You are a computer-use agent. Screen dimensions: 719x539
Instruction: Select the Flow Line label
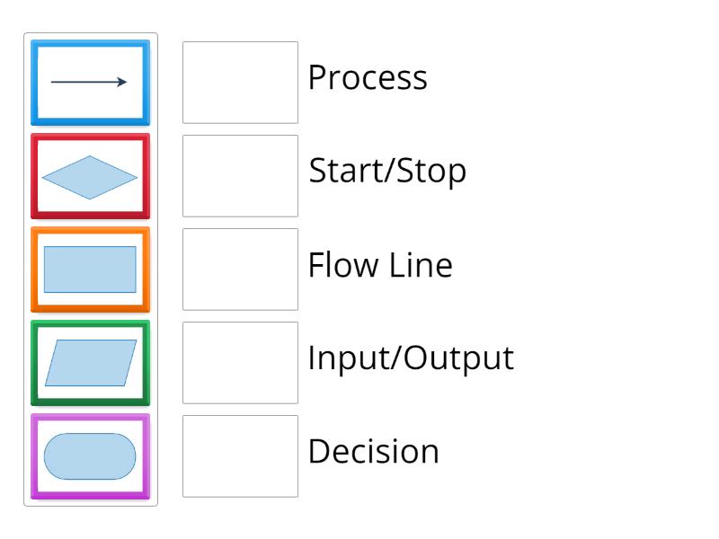tap(380, 265)
